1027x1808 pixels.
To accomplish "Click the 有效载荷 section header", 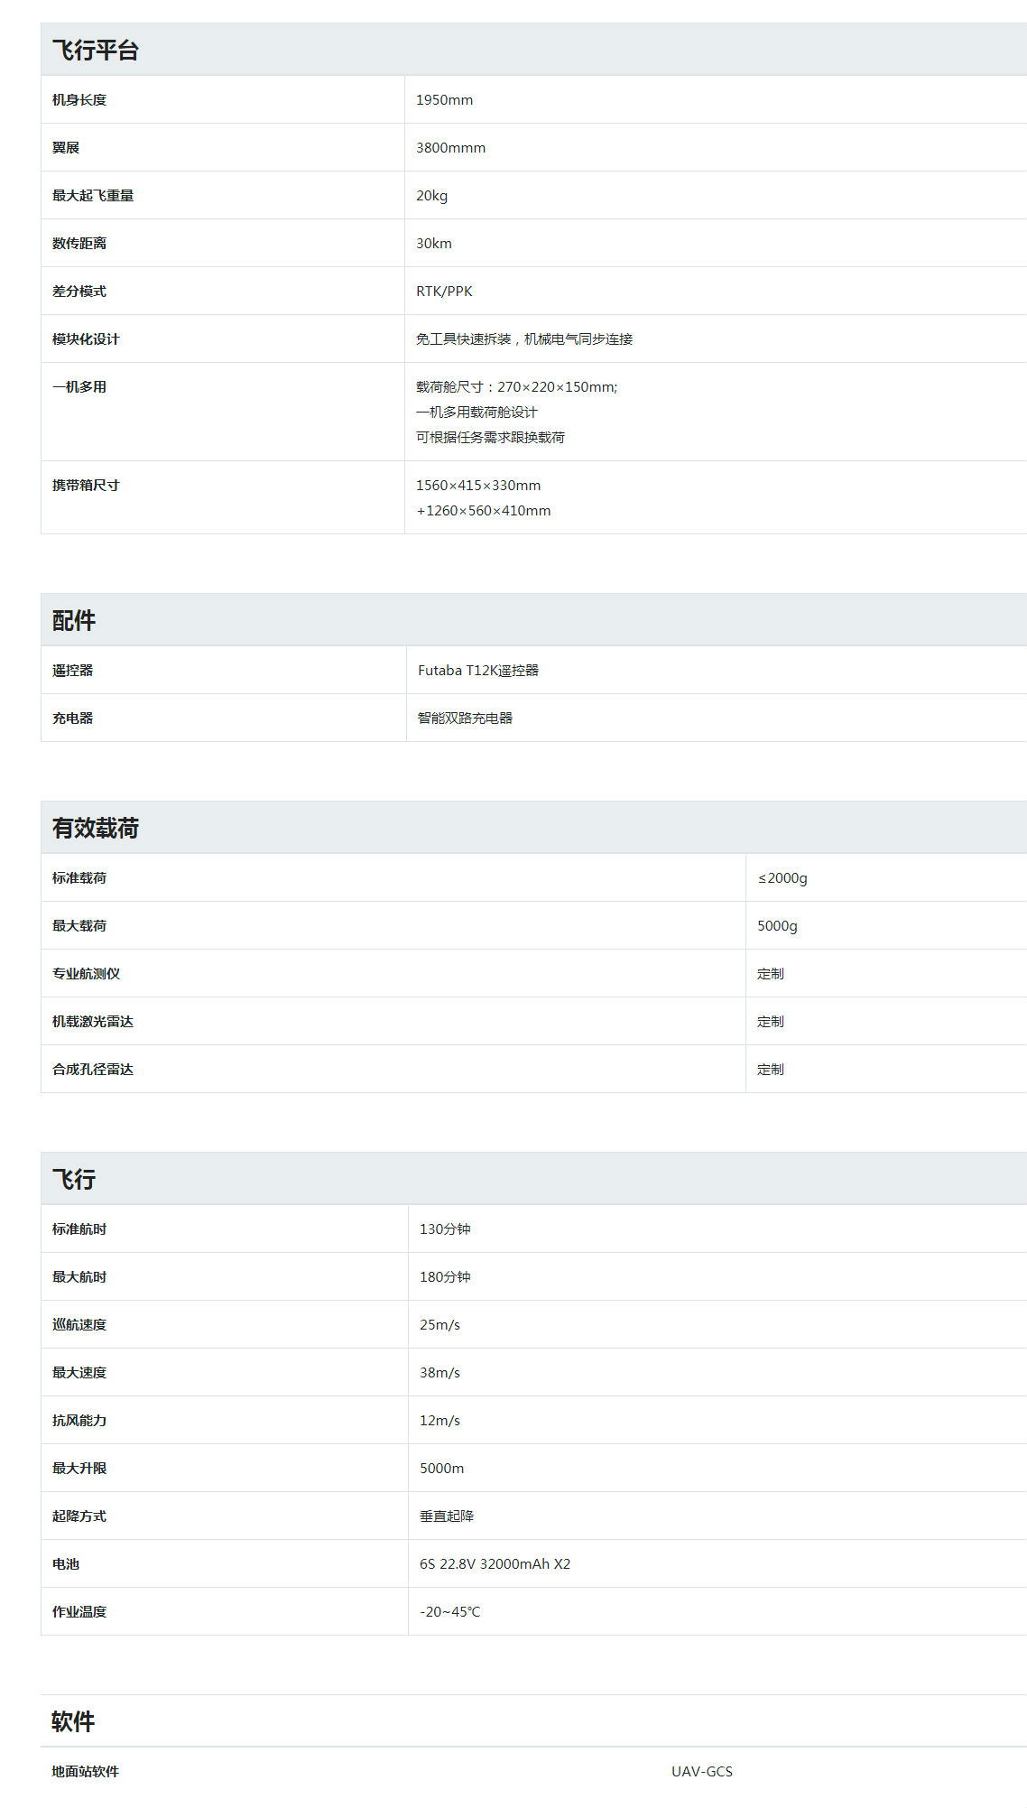I will [96, 829].
